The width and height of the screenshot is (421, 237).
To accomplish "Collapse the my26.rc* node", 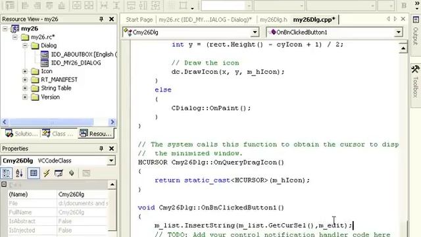I will [x=15, y=37].
